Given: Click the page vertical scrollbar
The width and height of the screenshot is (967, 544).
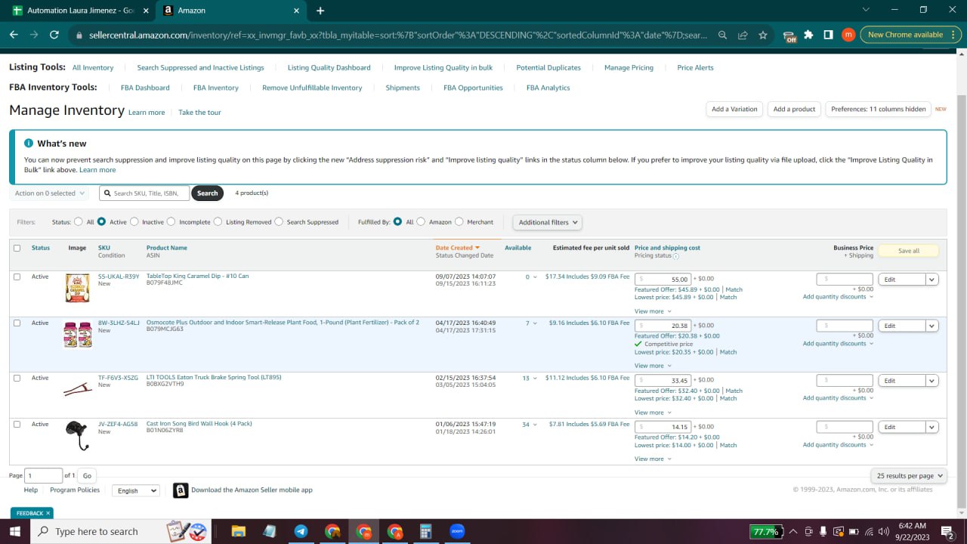Looking at the screenshot, I should (961, 302).
